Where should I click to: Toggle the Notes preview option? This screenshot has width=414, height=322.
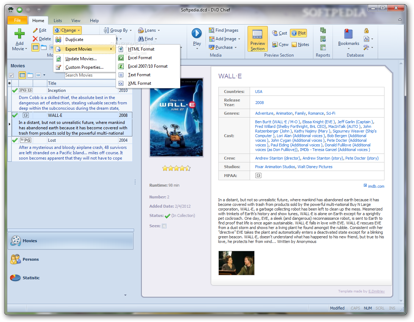pyautogui.click(x=300, y=45)
